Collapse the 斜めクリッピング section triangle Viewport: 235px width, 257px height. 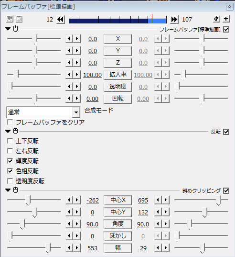[x=8, y=190]
